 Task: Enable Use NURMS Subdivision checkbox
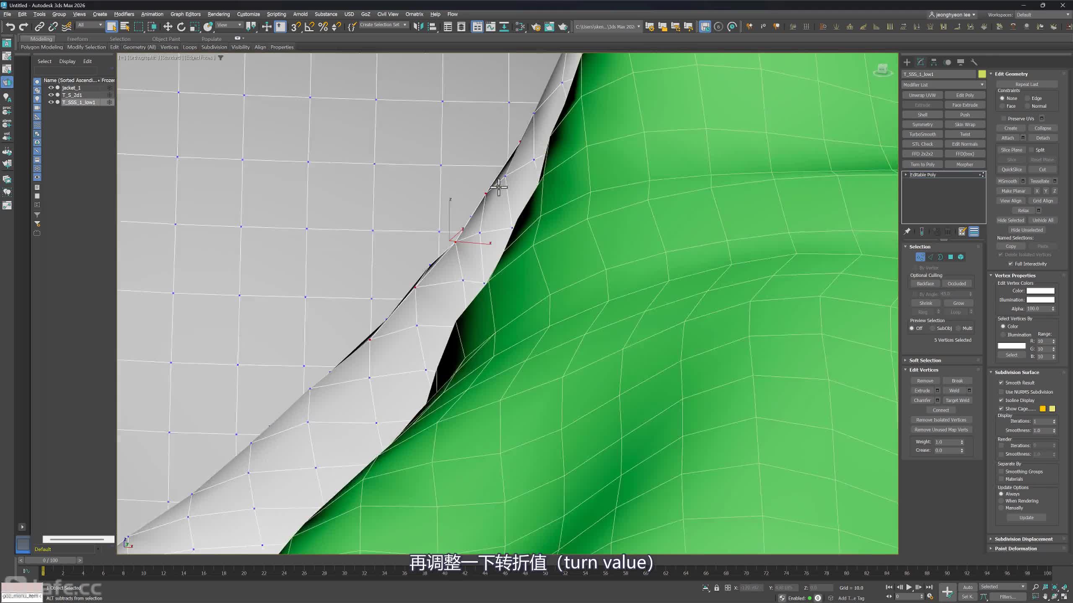tap(1001, 392)
